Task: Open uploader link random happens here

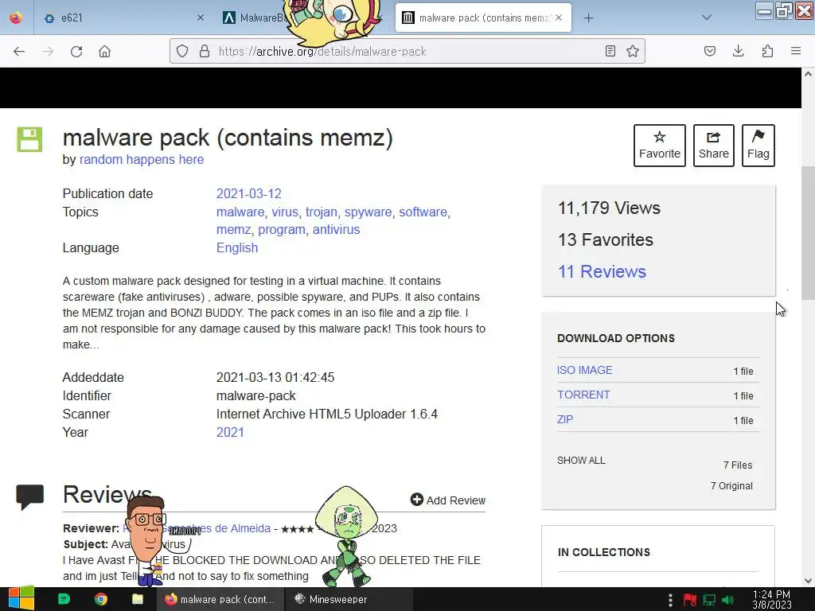Action: pos(142,159)
